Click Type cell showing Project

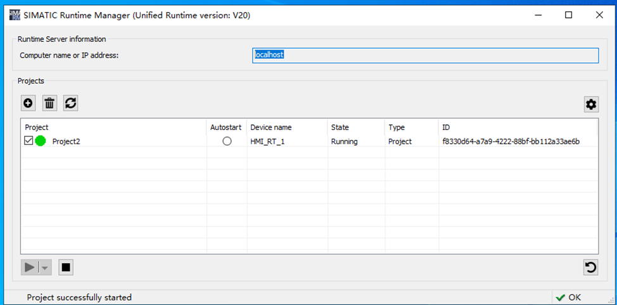click(x=400, y=141)
